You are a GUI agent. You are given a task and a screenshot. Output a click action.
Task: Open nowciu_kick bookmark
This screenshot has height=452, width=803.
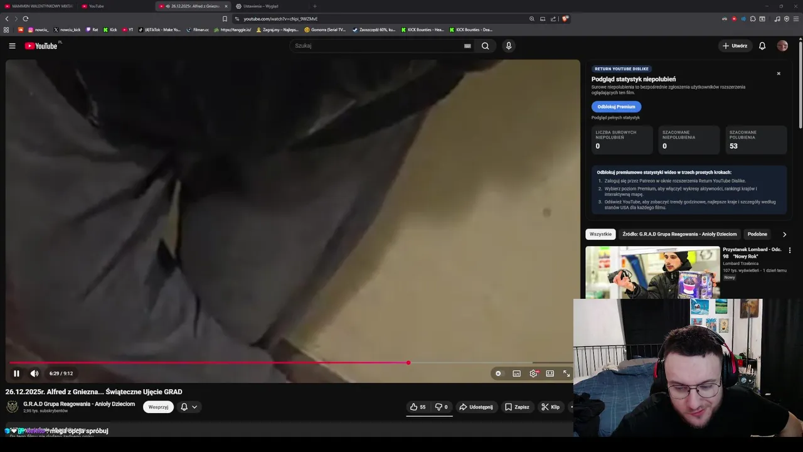(x=67, y=30)
